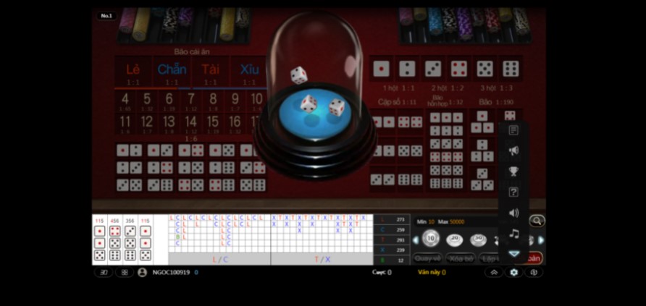Open the announcements megaphone icon
This screenshot has height=306, width=646.
pos(513,151)
